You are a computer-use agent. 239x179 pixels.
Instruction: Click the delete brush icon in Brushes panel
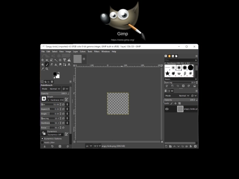coord(183,86)
